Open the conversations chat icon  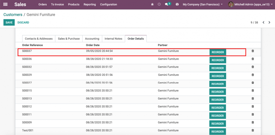(167, 5)
